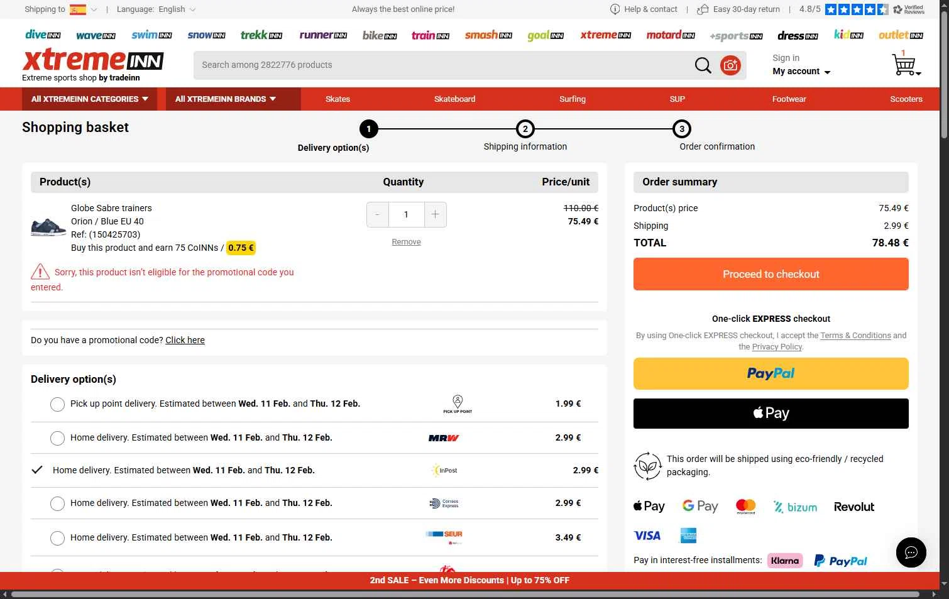
Task: Open the Surfing menu item
Action: pyautogui.click(x=573, y=99)
